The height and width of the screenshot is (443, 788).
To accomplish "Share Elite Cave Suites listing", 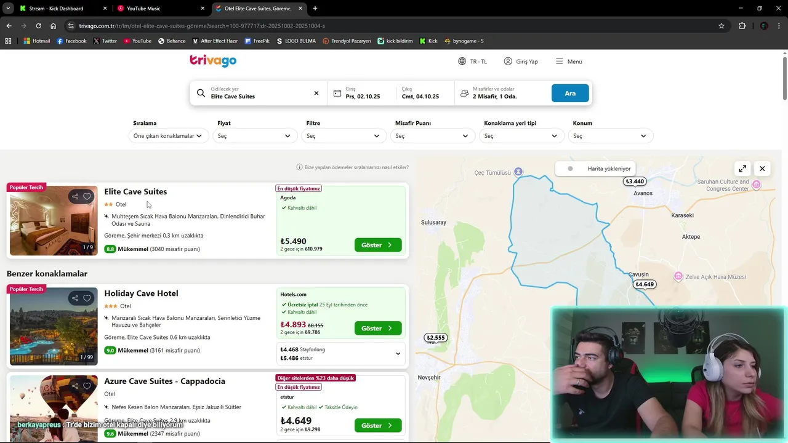I will [75, 197].
